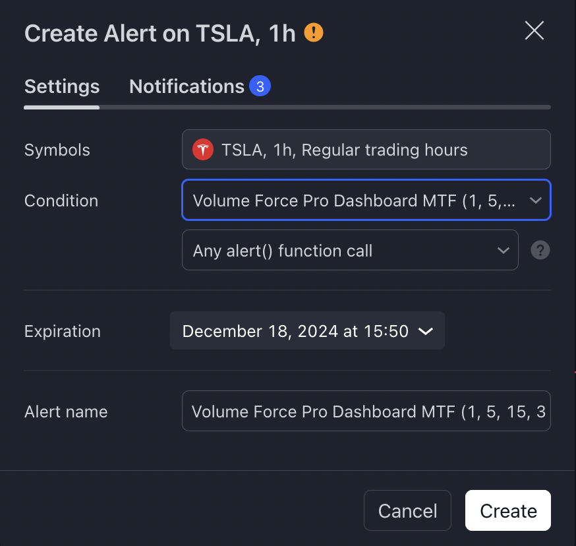Click the chevron beside the expiration time
This screenshot has height=546, width=576.
tap(425, 331)
